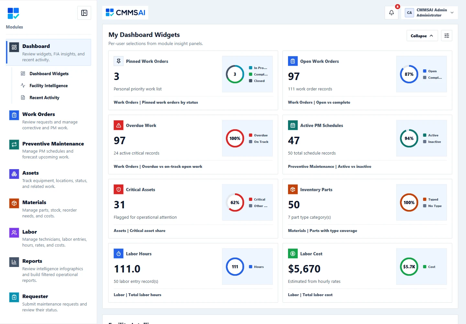The image size is (466, 324).
Task: Click the '111 work order records' text
Action: pos(310,89)
